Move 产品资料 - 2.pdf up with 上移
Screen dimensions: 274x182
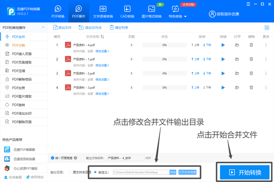[x=195, y=73]
